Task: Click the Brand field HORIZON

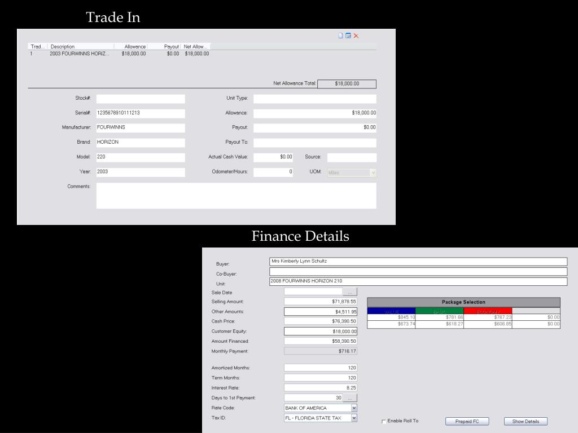Action: point(141,143)
